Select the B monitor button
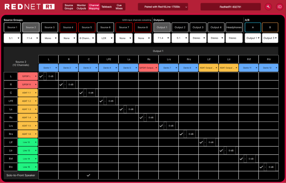The width and height of the screenshot is (286, 183). coord(270,27)
